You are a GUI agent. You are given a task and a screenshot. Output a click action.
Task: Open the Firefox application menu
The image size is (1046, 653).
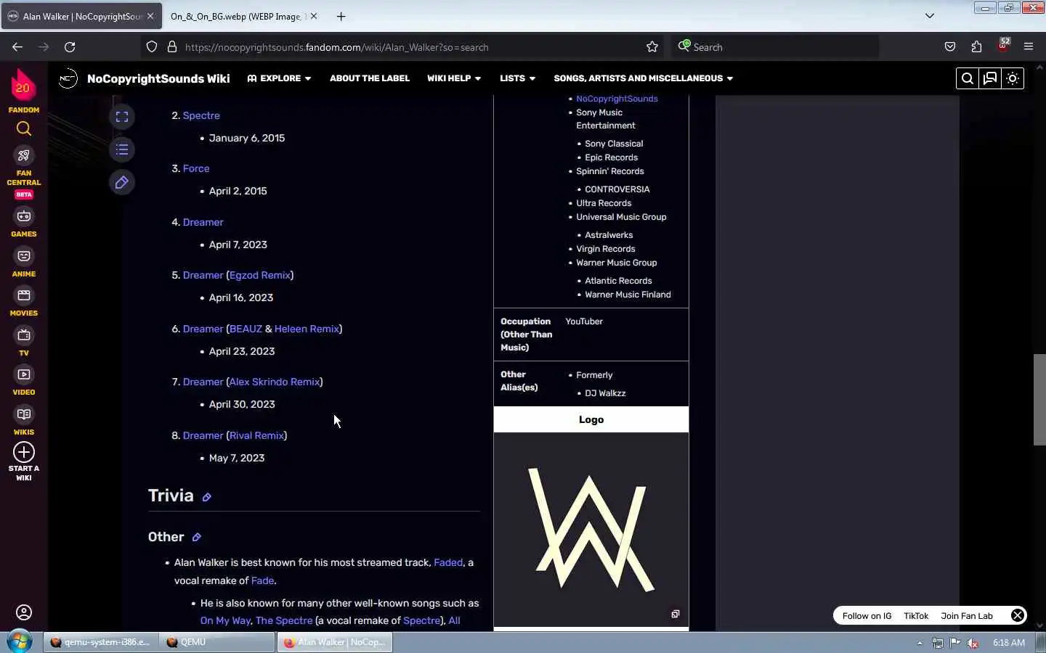[x=1029, y=47]
